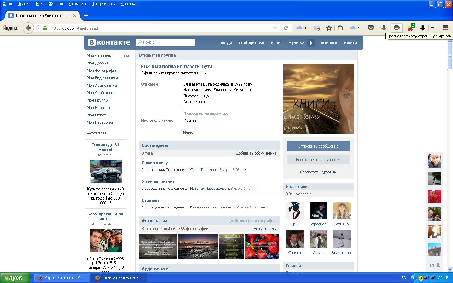The image size is (453, 283).
Task: Click the secure padlock icon
Action: tap(45, 28)
